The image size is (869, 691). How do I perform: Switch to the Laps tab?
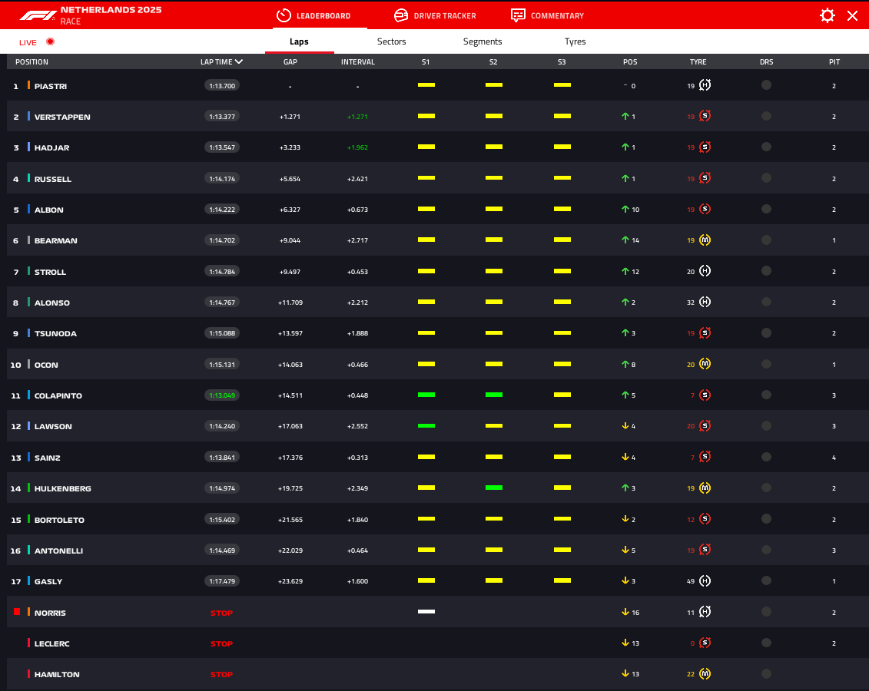[x=299, y=41]
